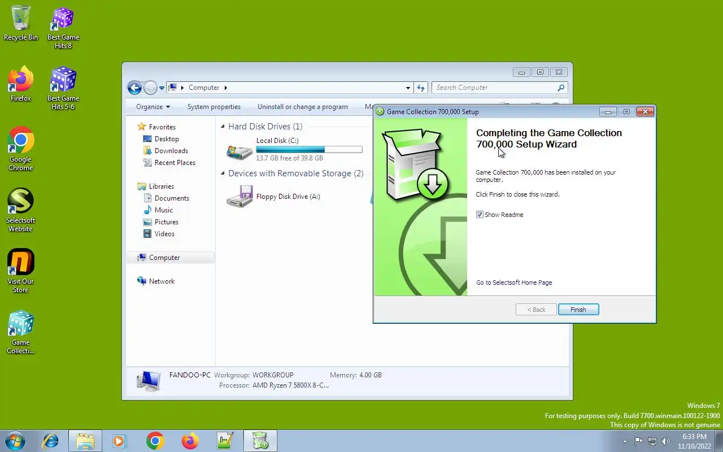Viewport: 723px width, 452px height.
Task: Show hidden system tray icons
Action: 625,441
